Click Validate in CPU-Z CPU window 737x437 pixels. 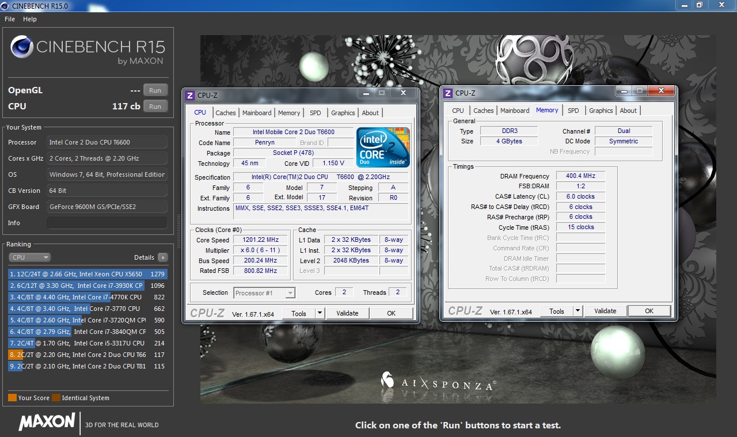(x=347, y=313)
